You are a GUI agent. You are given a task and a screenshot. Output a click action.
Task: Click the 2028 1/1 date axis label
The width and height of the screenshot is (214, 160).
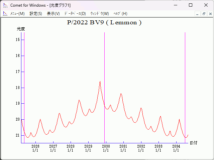(x=71, y=148)
